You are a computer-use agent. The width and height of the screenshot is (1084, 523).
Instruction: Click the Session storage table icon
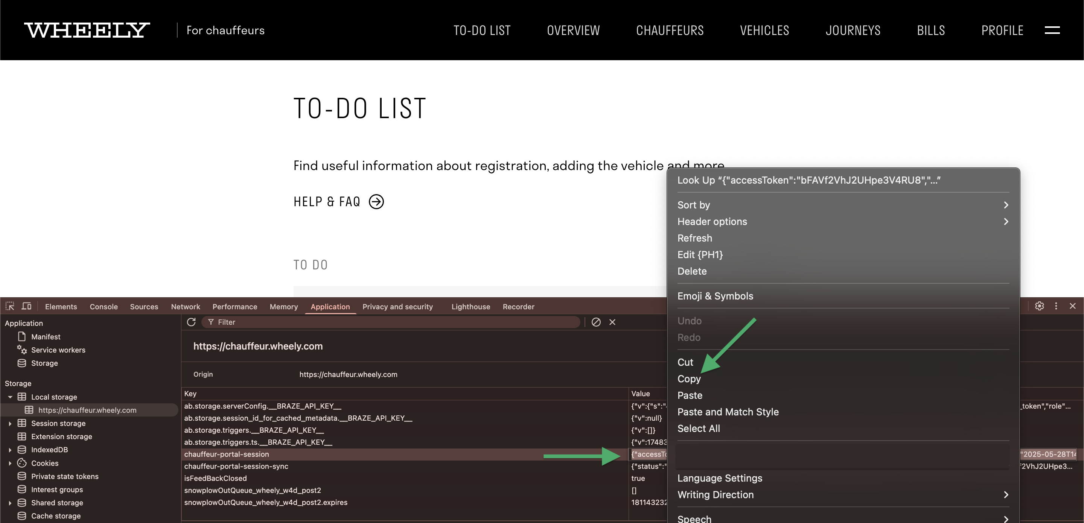pyautogui.click(x=22, y=423)
